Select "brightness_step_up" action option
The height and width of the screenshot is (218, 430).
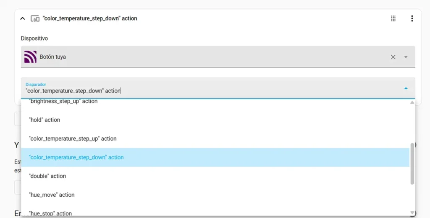tap(63, 102)
